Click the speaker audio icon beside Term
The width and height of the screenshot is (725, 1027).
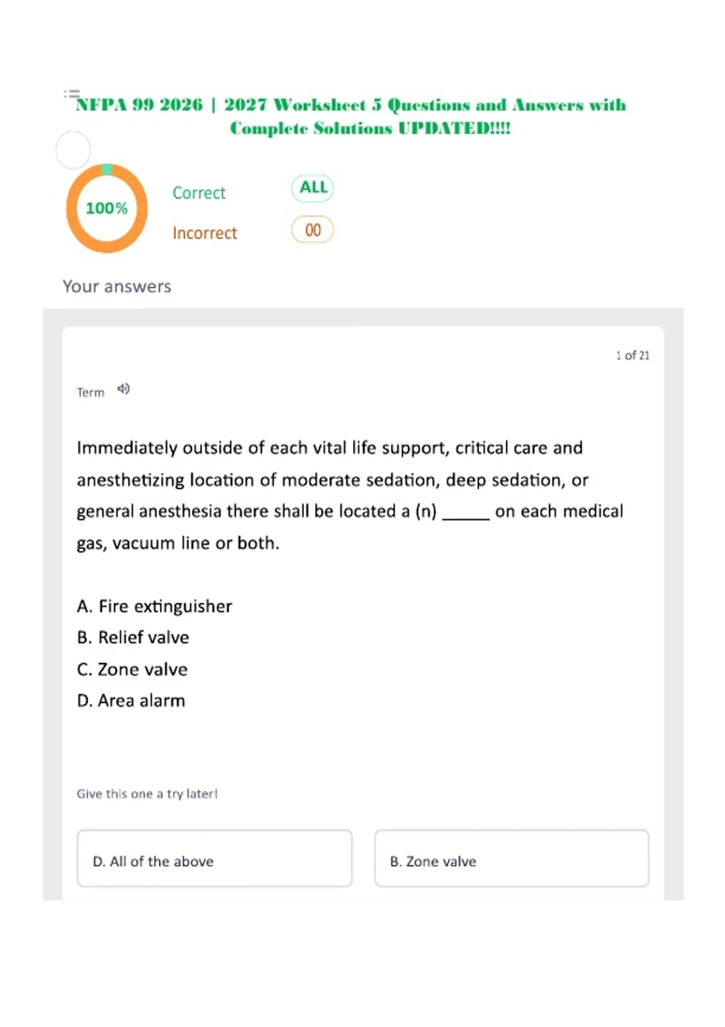click(123, 389)
